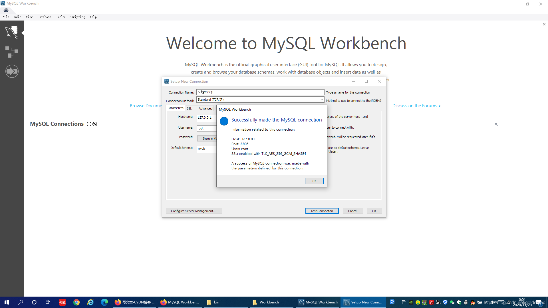The height and width of the screenshot is (308, 548).
Task: Click the QQ Music tray icon
Action: 418,302
